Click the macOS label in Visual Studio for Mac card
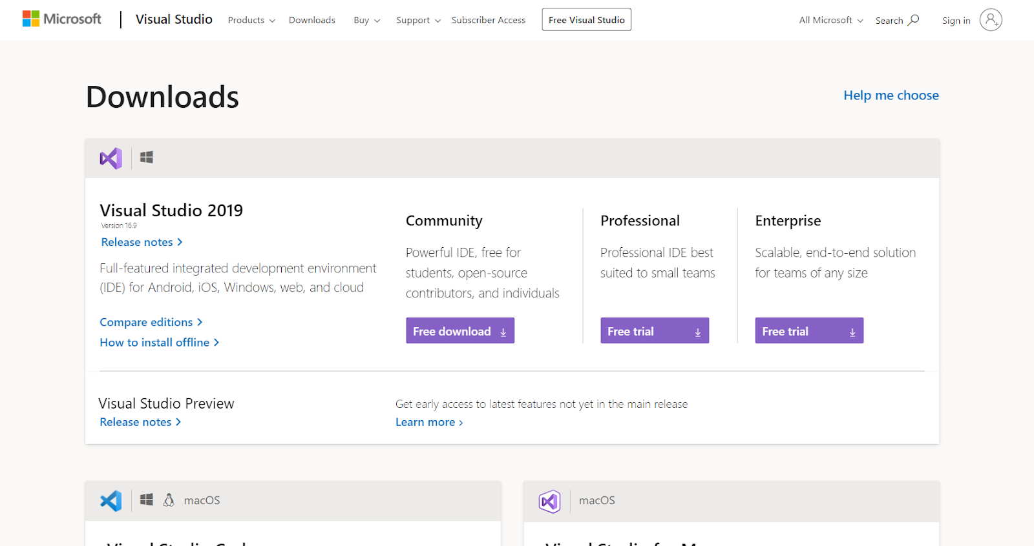Viewport: 1034px width, 546px height. click(597, 500)
